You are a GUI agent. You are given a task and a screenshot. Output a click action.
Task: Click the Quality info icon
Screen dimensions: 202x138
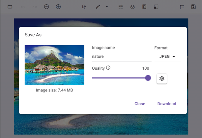click(x=108, y=68)
